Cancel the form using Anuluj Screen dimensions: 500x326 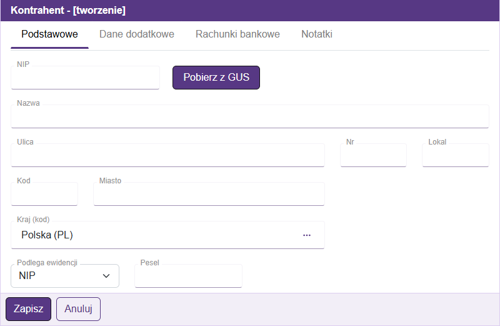tap(78, 309)
